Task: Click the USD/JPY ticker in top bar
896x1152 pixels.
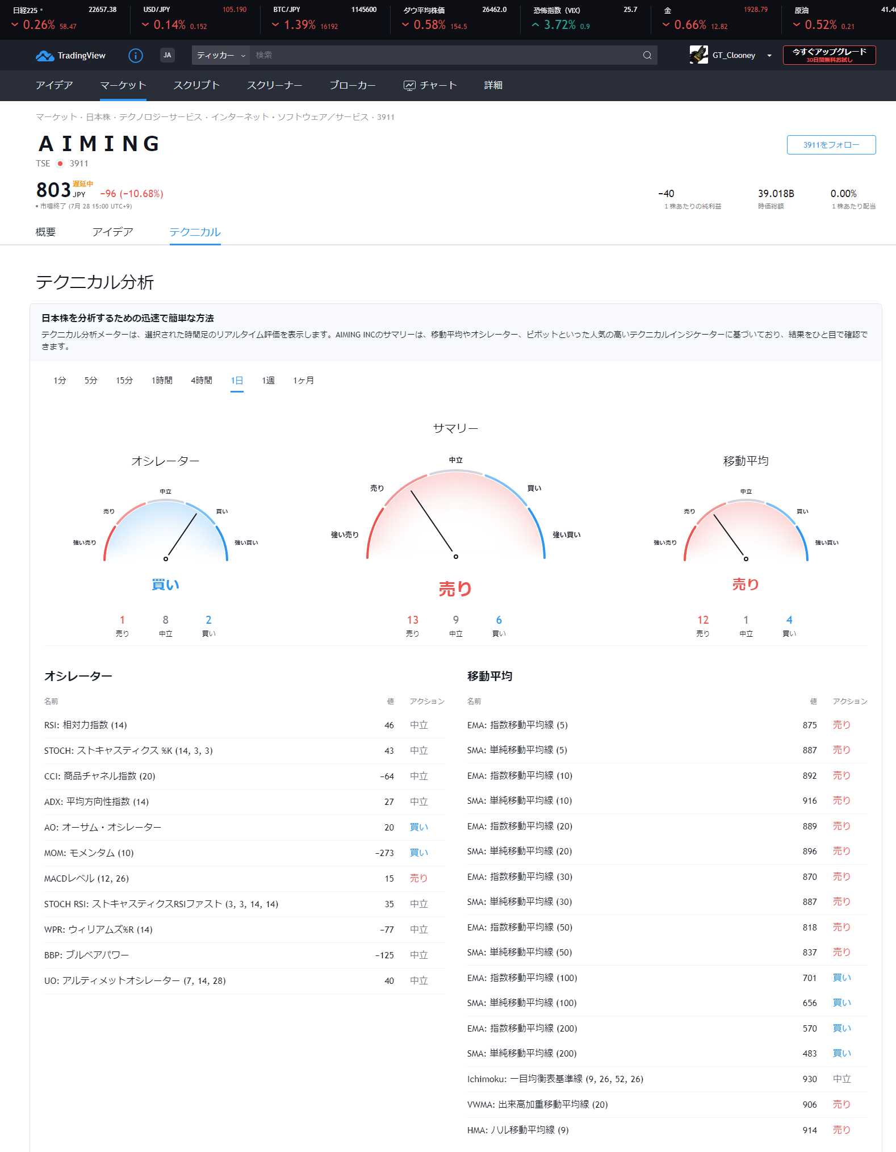Action: 195,19
